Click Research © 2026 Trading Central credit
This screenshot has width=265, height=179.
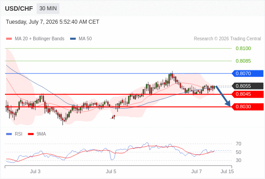227,39
